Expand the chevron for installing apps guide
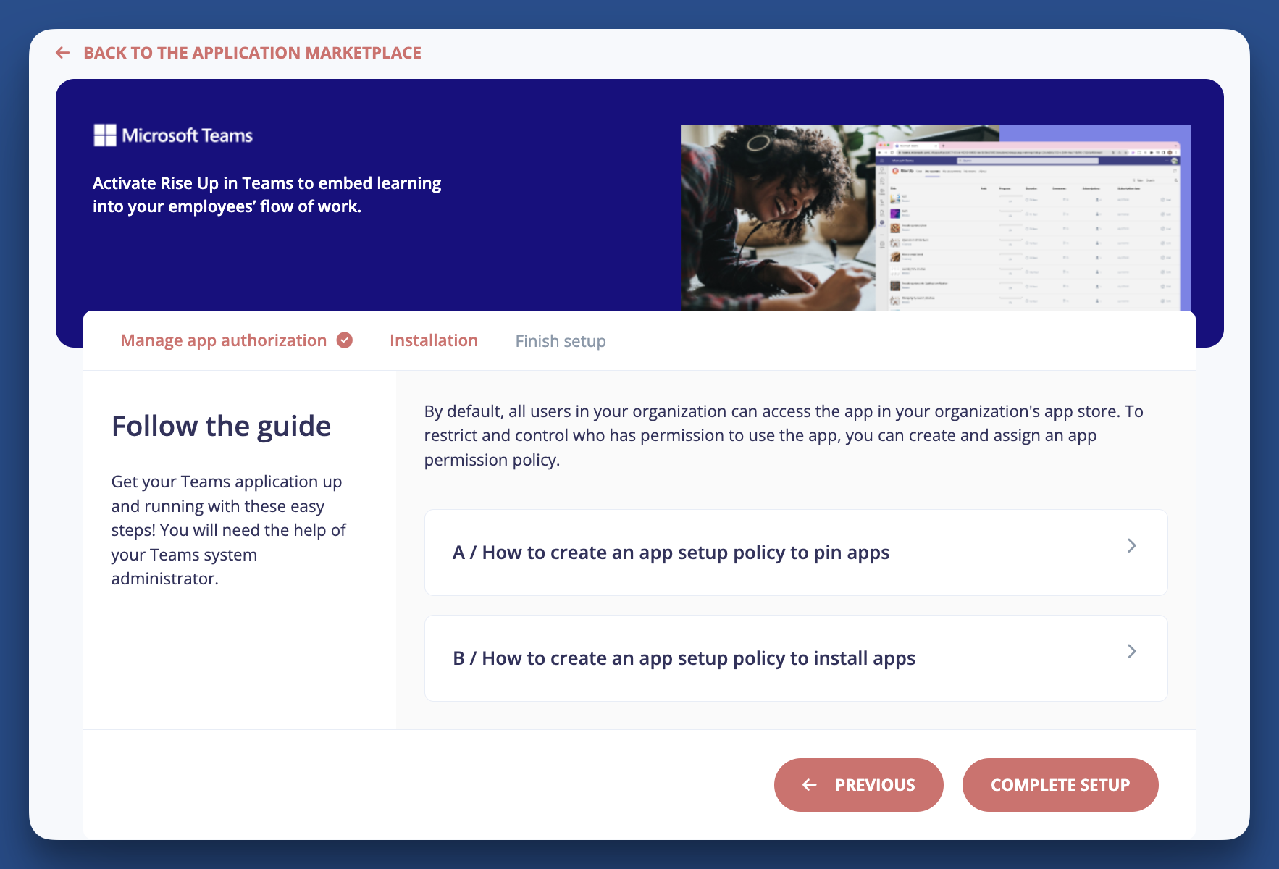The image size is (1279, 869). pyautogui.click(x=1131, y=652)
